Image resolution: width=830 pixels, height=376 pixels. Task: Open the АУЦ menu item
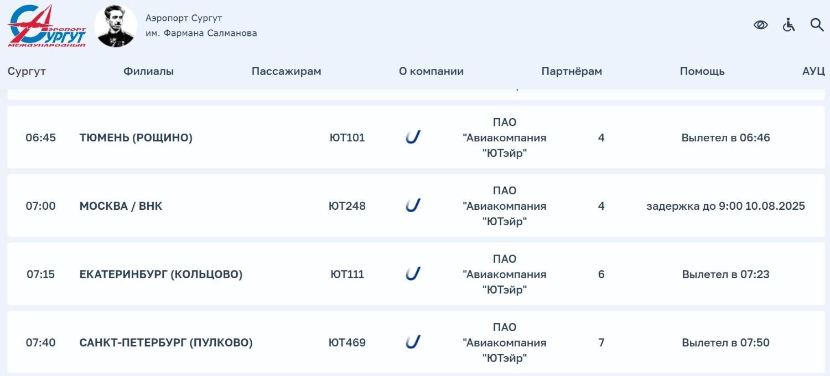click(x=813, y=71)
